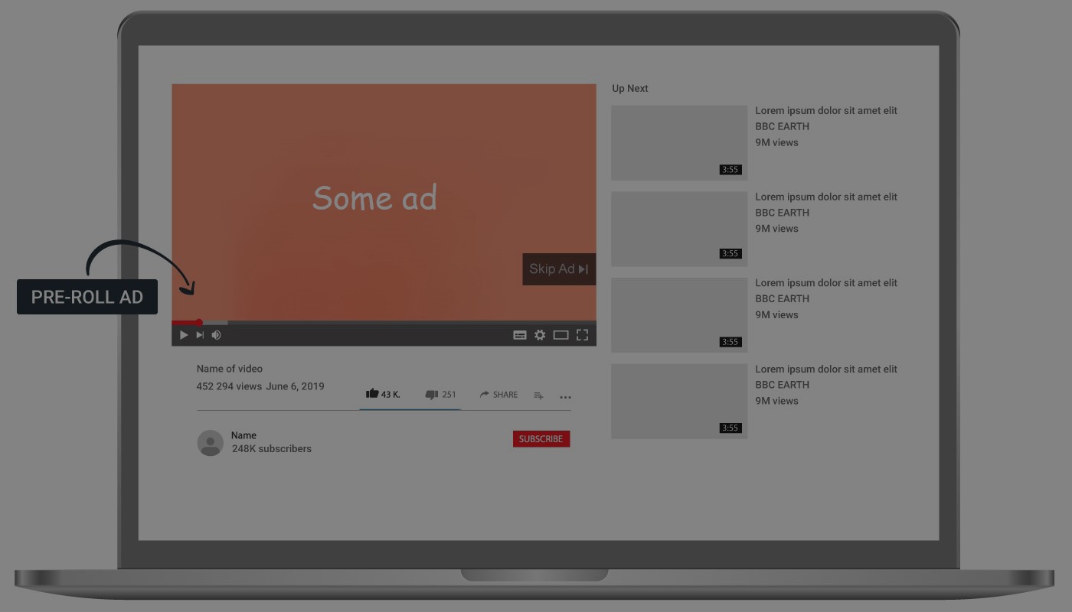The width and height of the screenshot is (1072, 612).
Task: Open player settings with the gear icon
Action: [x=541, y=334]
